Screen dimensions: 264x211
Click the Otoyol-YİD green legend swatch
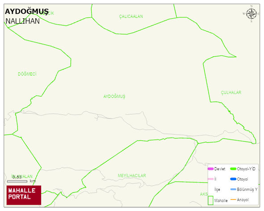coord(233,169)
